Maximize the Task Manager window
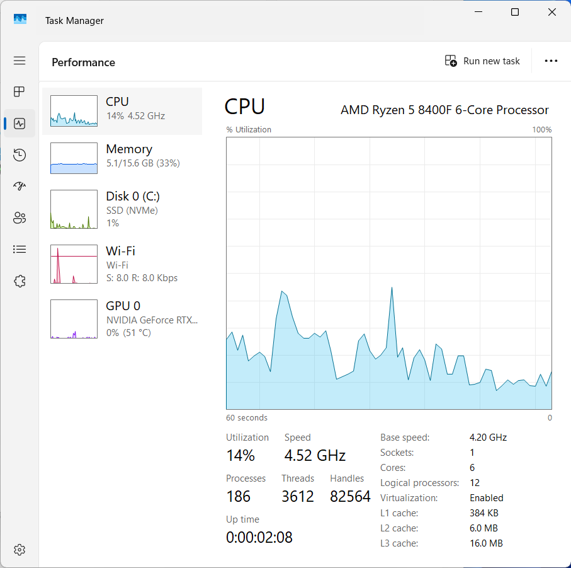The image size is (571, 568). click(x=515, y=12)
